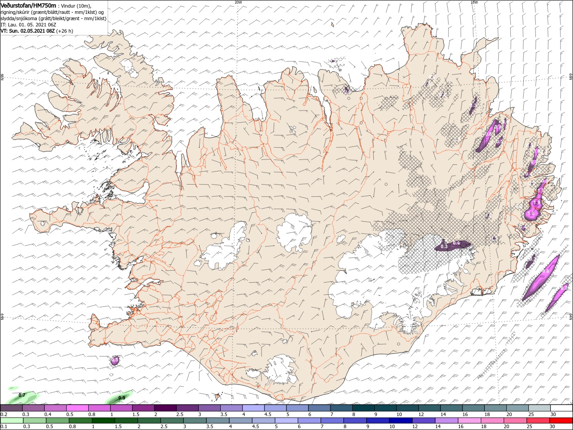This screenshot has height=430, width=573.
Task: Click the 0.4 value on the dark purple band by Vatnajökull
Action: click(456, 243)
